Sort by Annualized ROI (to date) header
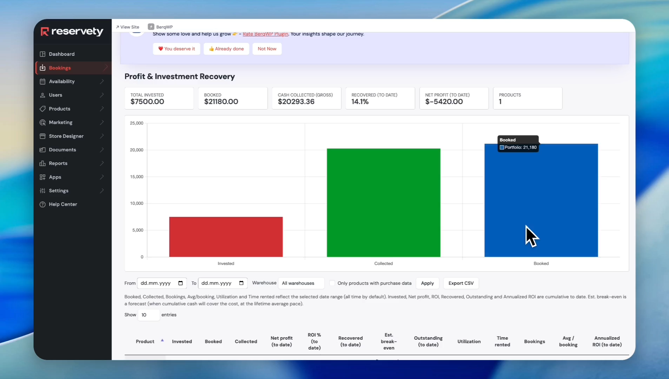Image resolution: width=669 pixels, height=379 pixels. [x=607, y=341]
